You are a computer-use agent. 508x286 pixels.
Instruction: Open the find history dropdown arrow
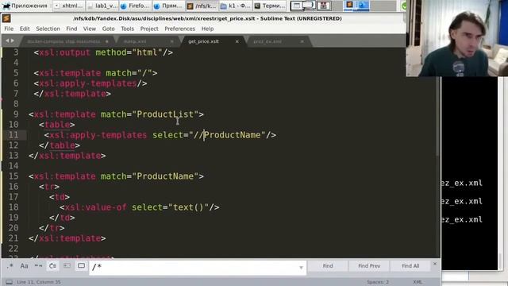(x=301, y=268)
